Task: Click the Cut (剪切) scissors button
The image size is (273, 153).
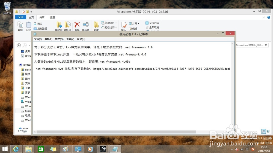Action: pos(38,24)
